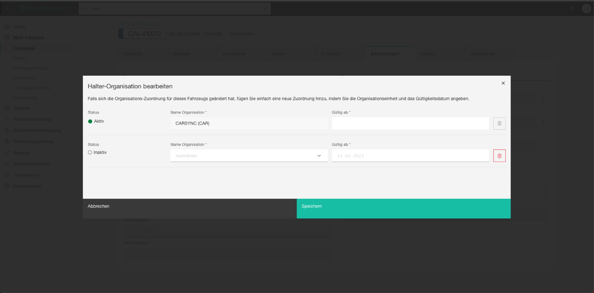
Task: Open Dokumente in the sidebar
Action: click(25, 78)
